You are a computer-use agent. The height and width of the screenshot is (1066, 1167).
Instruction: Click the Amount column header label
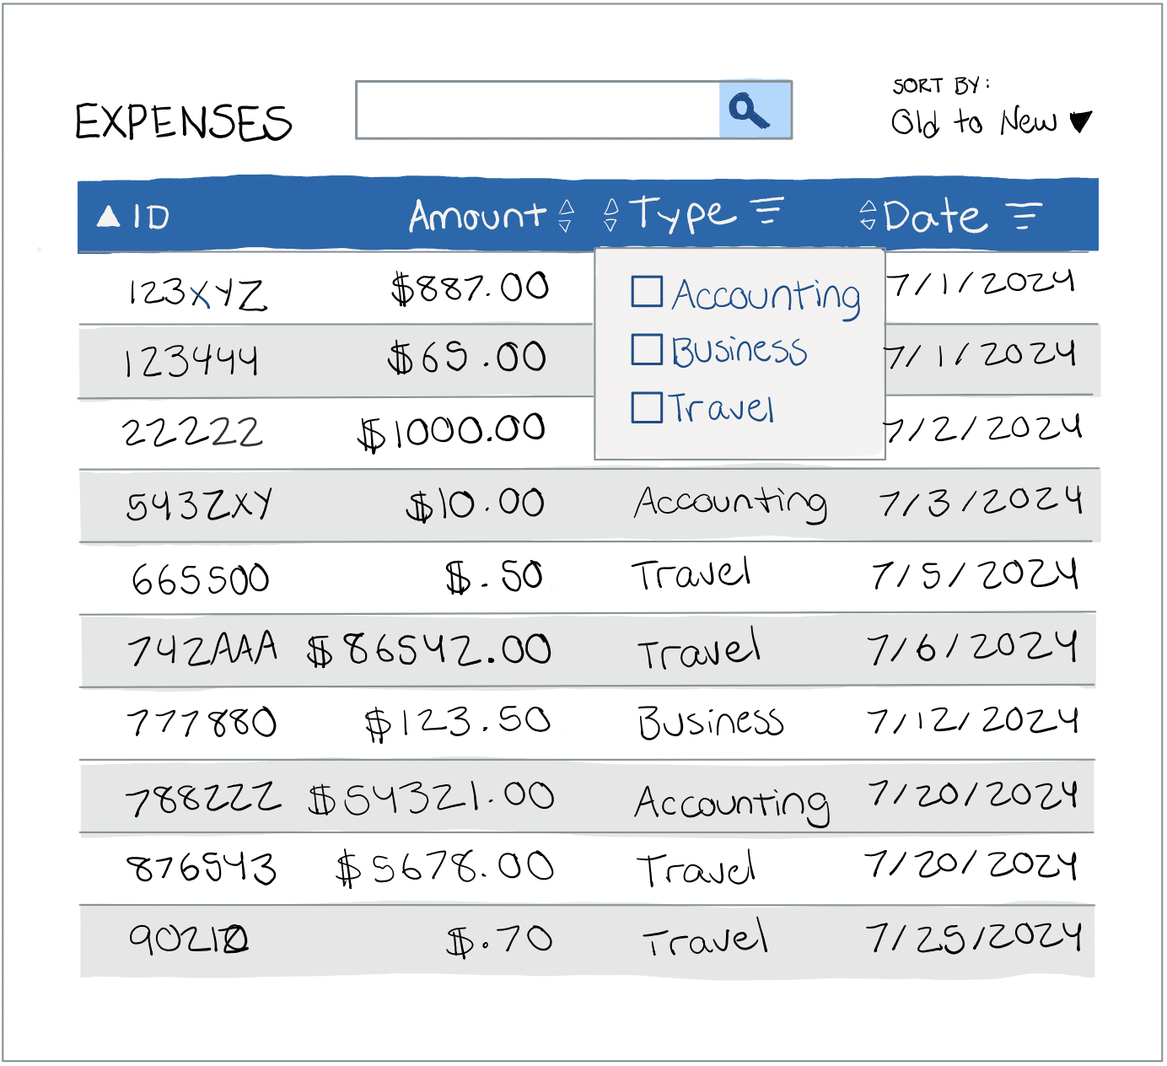(x=478, y=215)
